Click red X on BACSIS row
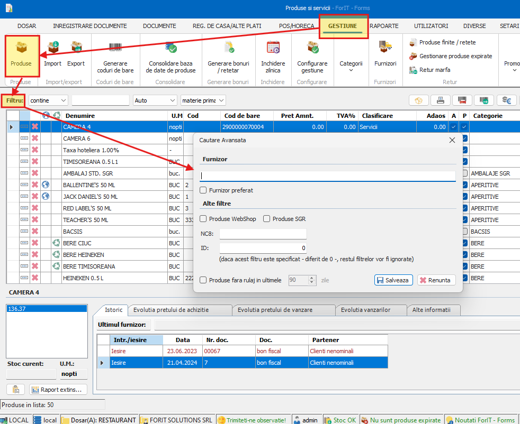 [x=35, y=232]
